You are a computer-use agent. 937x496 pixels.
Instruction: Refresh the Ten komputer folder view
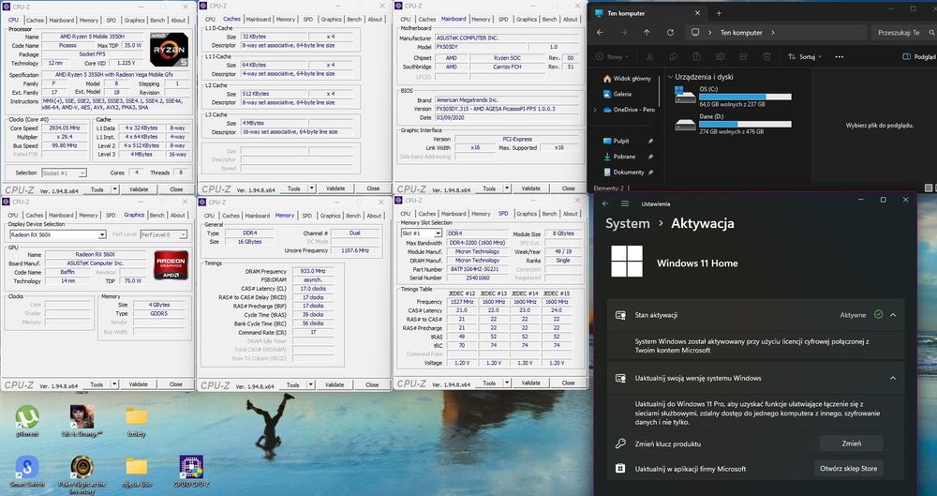(x=670, y=33)
